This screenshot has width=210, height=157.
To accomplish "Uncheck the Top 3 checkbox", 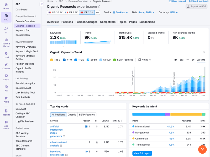I will [51, 60].
